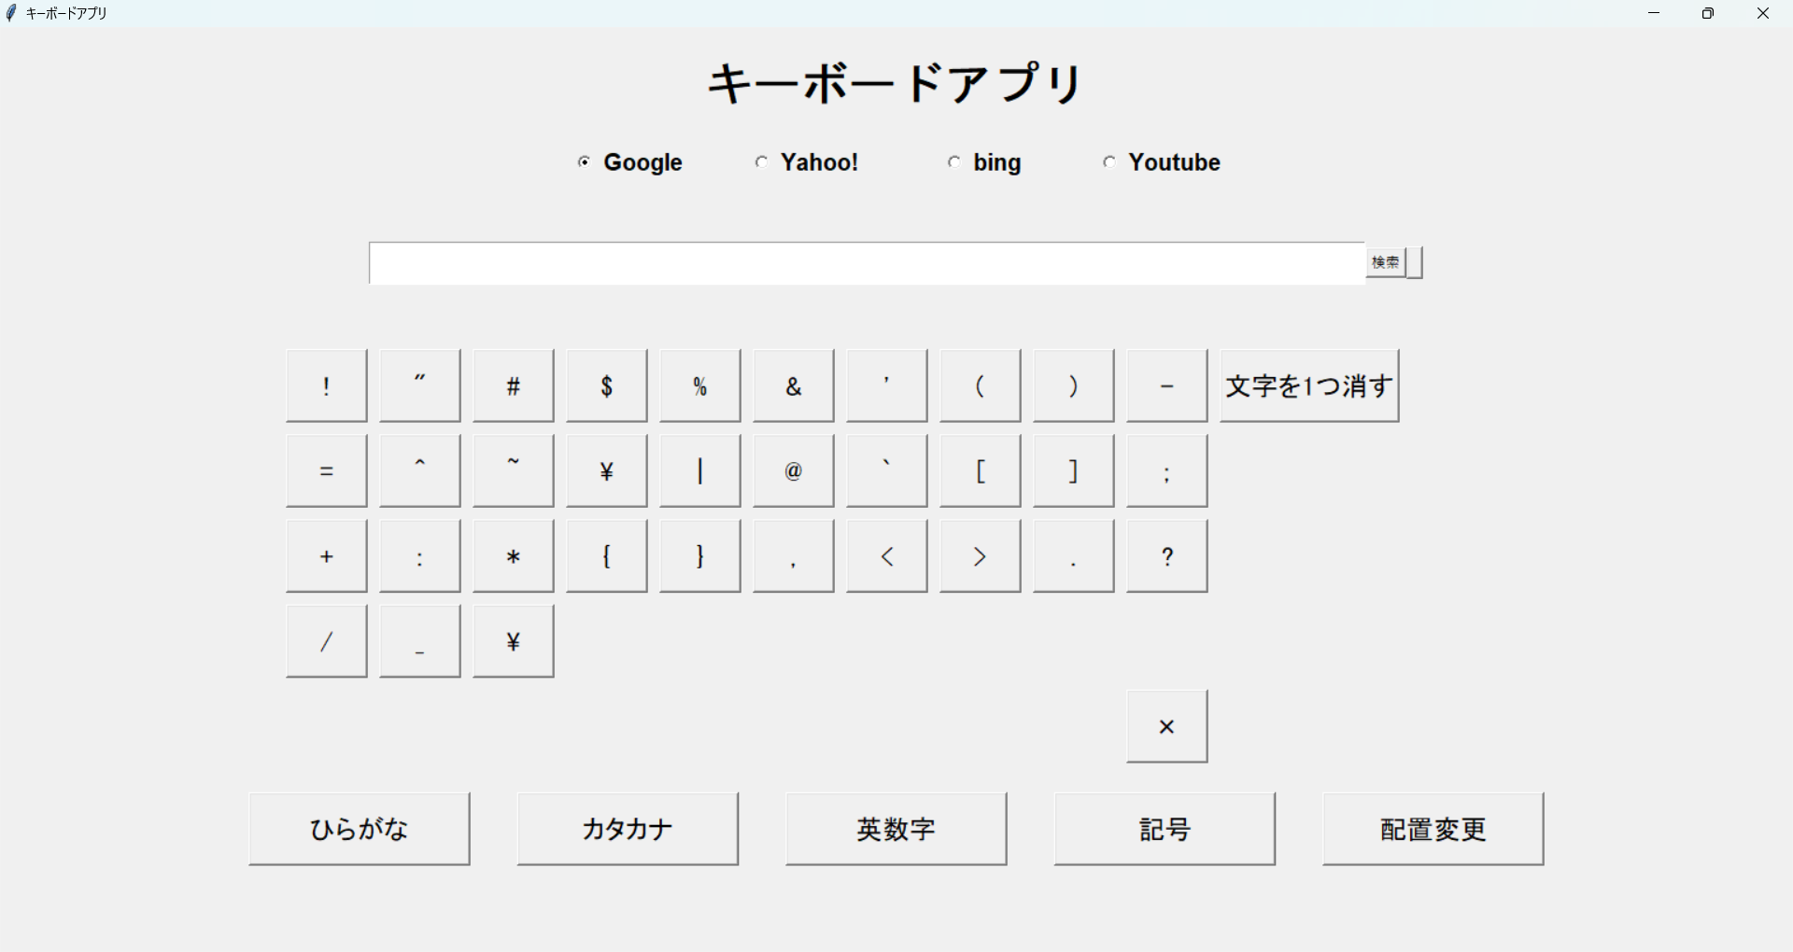Click 文字を1つ消す to delete a character

1308,385
